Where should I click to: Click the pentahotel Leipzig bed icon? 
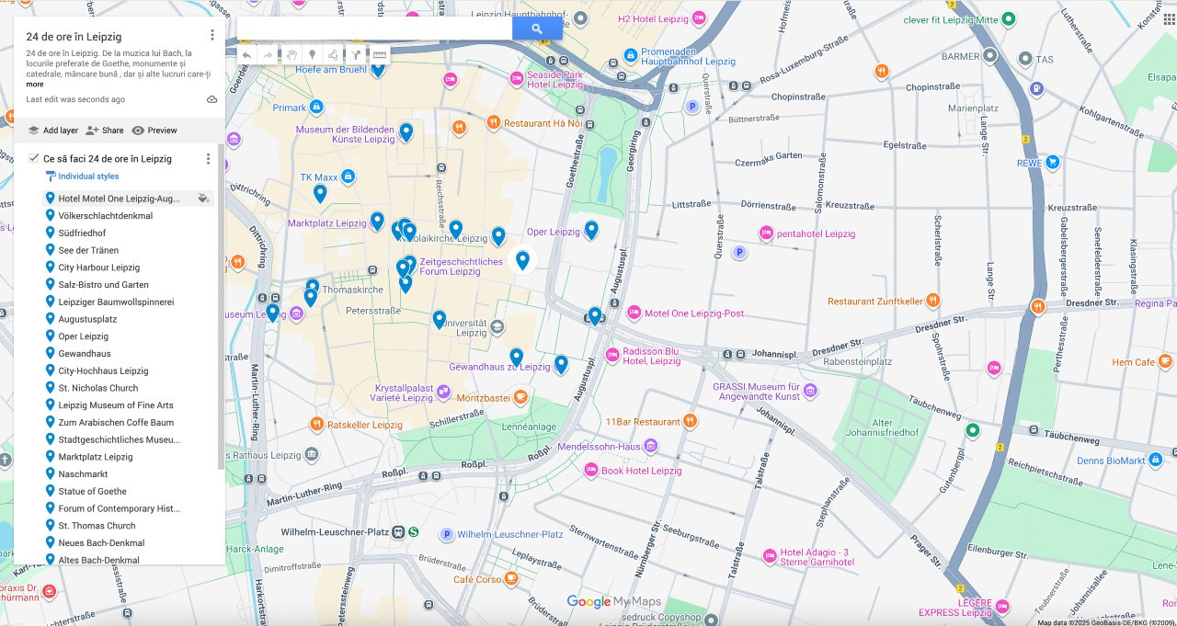[x=767, y=233]
